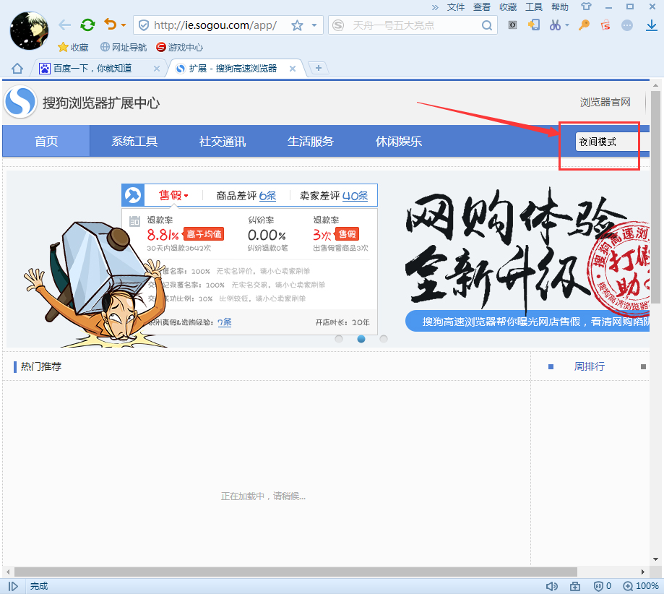Open the downloads arrow icon
The height and width of the screenshot is (594, 664).
[651, 25]
